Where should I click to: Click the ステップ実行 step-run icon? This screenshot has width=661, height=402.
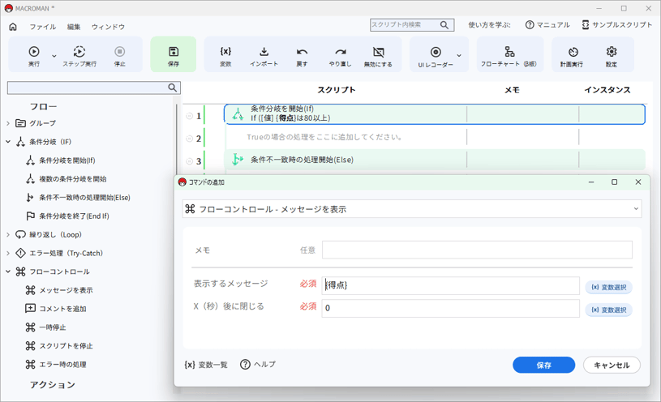(x=79, y=52)
